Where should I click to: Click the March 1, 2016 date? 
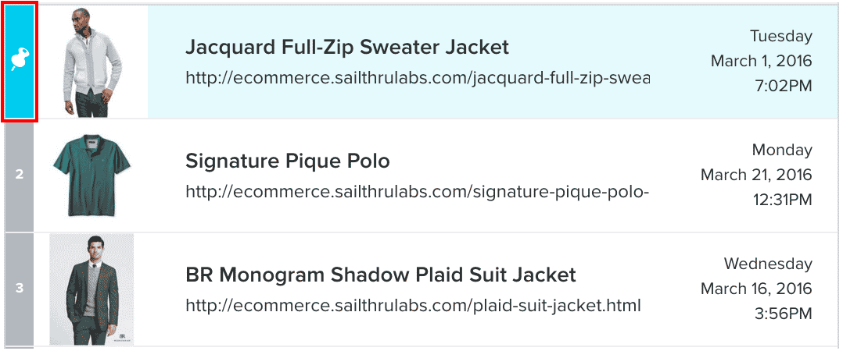762,61
